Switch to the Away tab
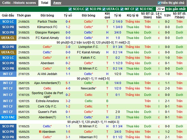Viewport: 187px width, 140px height. [x=57, y=3]
